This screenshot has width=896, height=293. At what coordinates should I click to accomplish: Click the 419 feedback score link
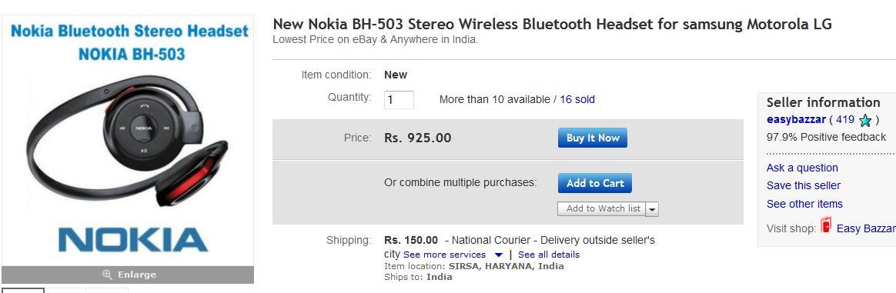(844, 120)
